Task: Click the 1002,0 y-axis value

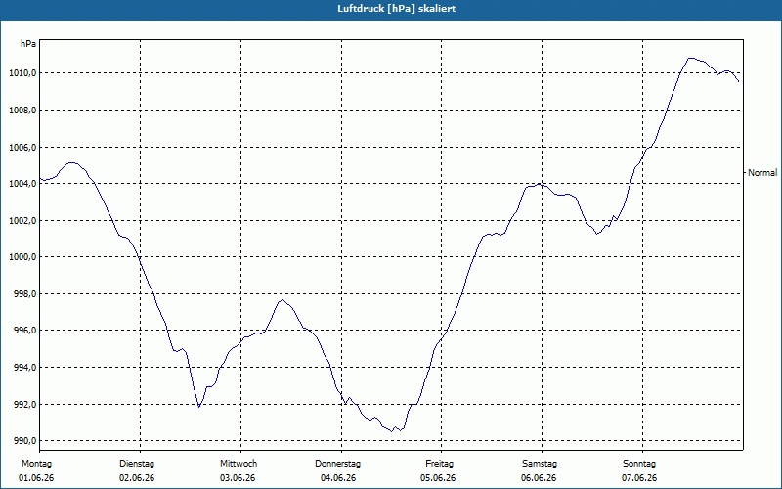Action: click(22, 221)
